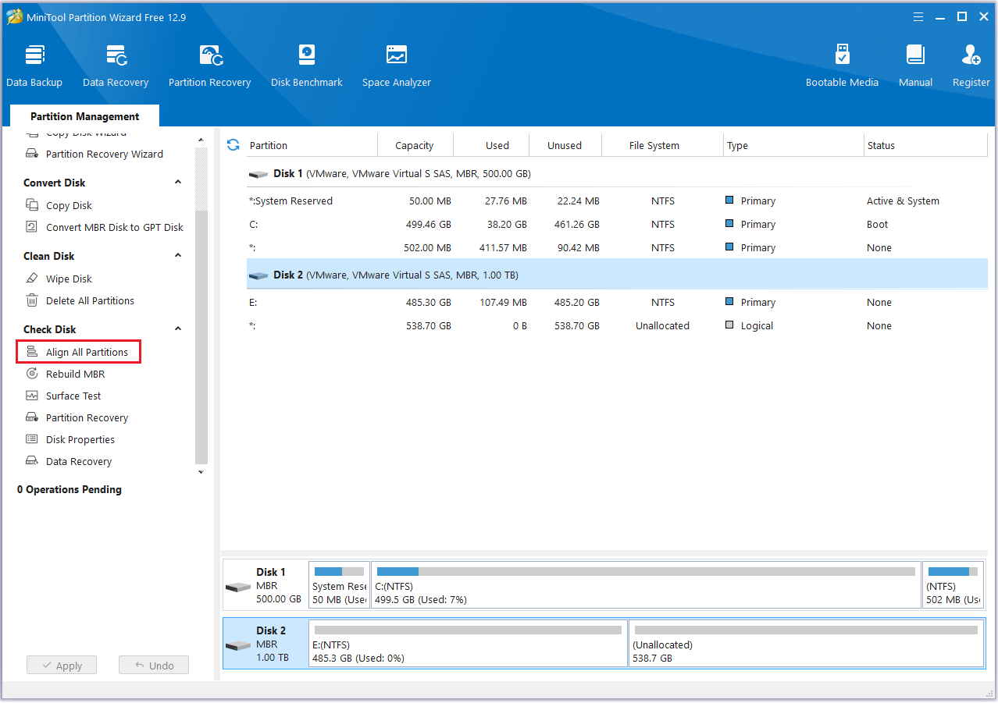Click the Primary color swatch in C: row

pyautogui.click(x=729, y=224)
